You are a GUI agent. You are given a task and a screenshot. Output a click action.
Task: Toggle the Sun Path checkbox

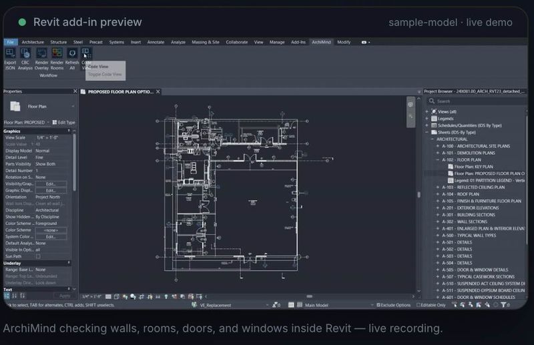coord(38,256)
